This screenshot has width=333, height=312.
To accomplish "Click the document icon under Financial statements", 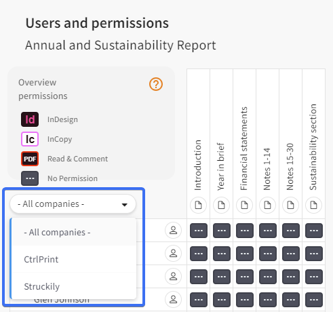I will pos(244,206).
